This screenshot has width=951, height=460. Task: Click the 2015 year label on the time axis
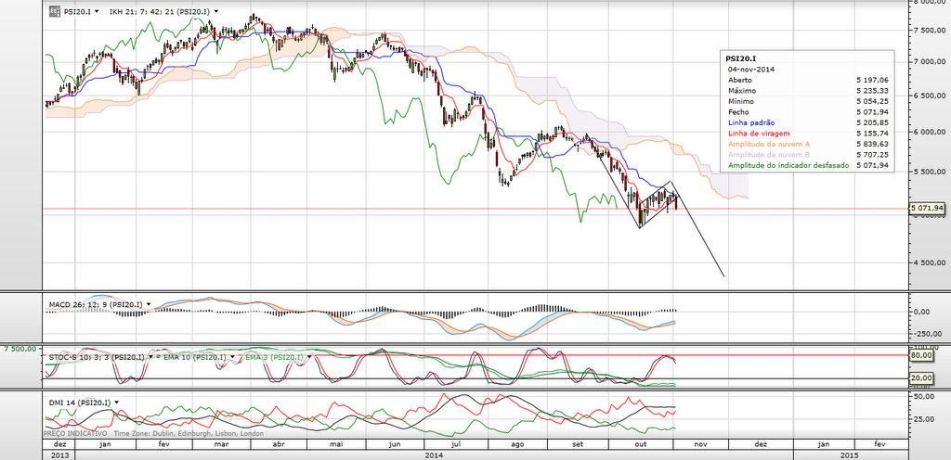tap(850, 454)
